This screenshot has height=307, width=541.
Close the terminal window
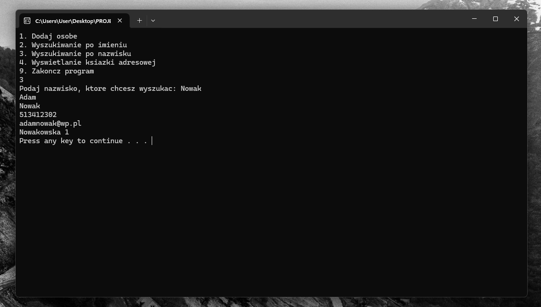coord(517,19)
